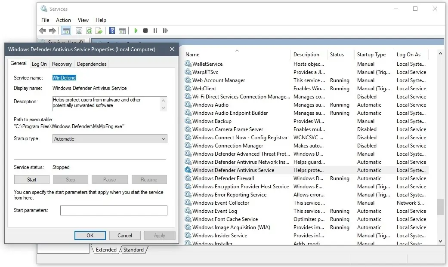Viewport: 448px width, 267px height.
Task: Click the gear icon beside Windows Defender Firewall
Action: [x=188, y=178]
